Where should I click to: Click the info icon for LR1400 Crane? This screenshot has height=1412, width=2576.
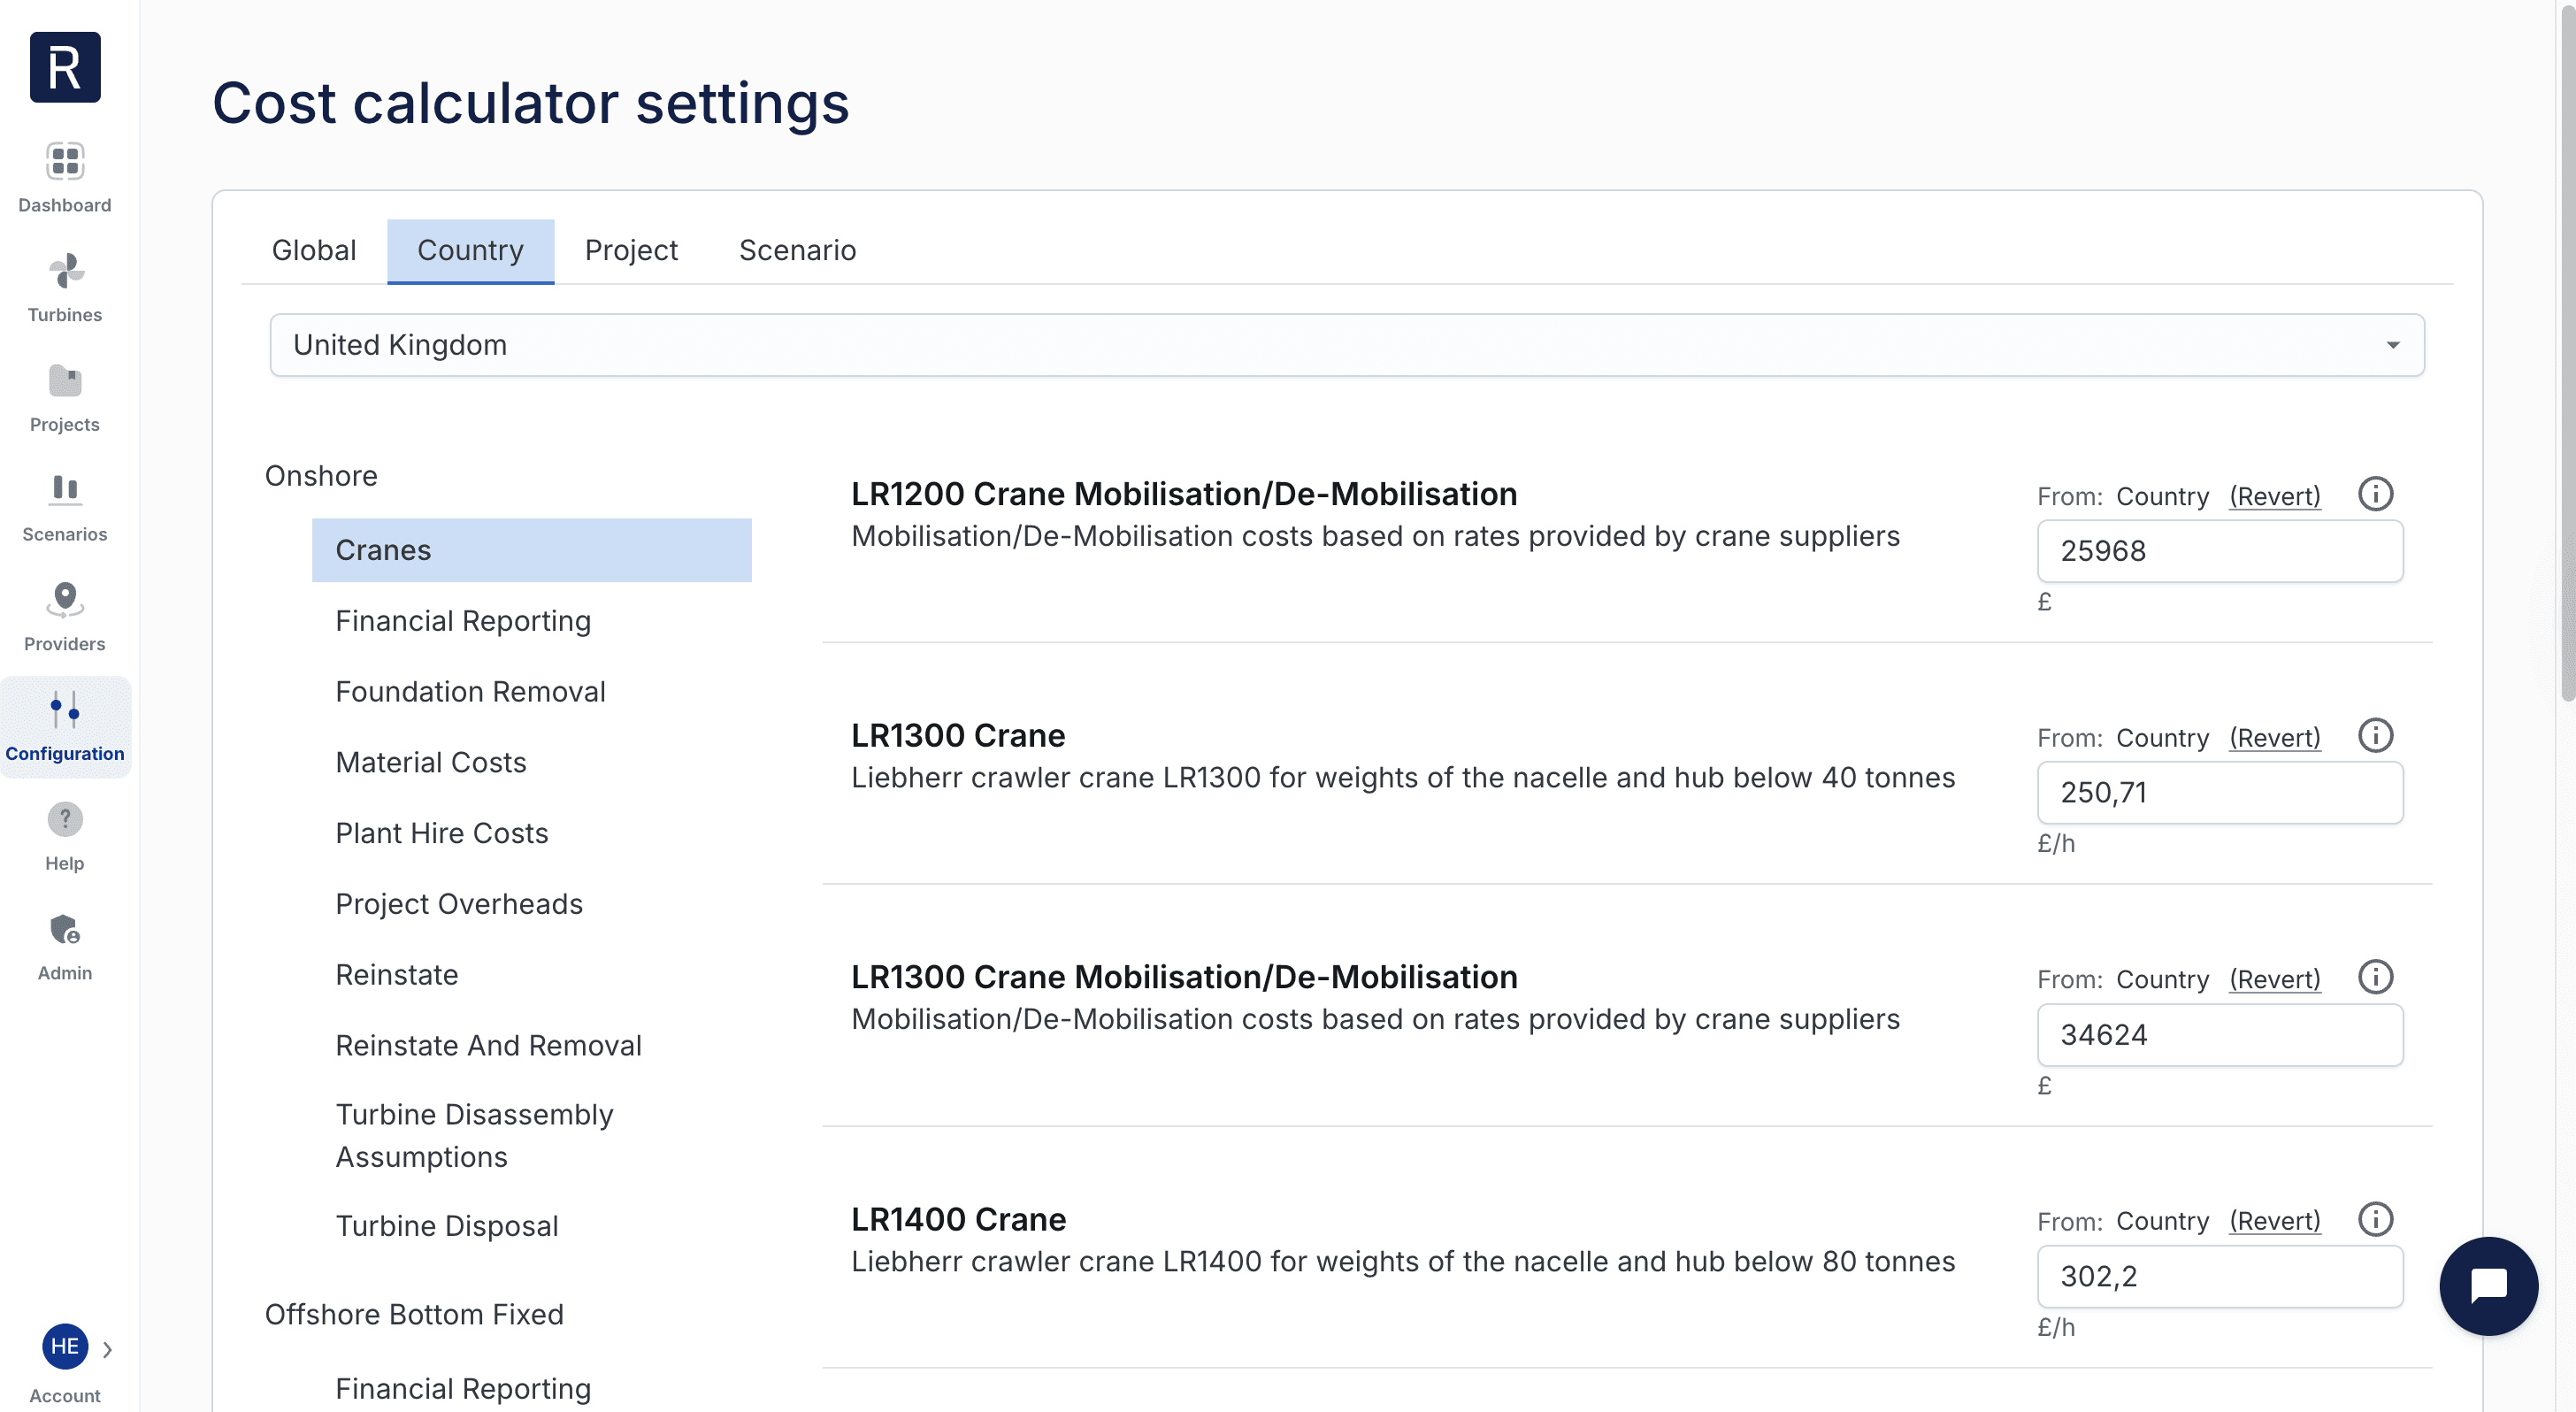[x=2375, y=1219]
